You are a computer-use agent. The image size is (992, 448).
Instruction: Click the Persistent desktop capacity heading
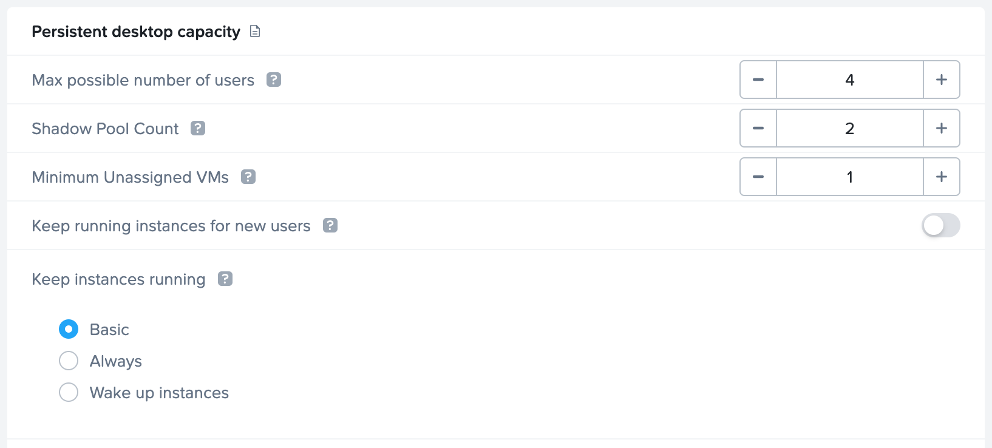click(x=136, y=32)
